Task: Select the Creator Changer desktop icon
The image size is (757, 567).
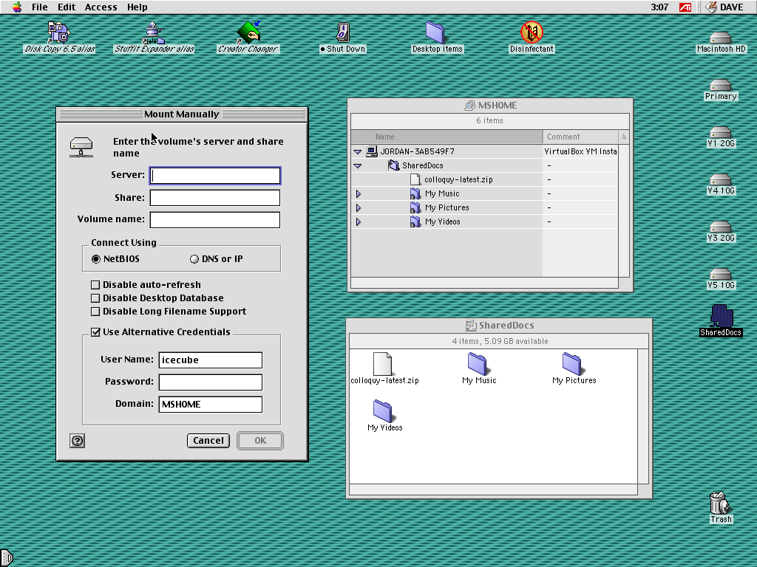Action: coord(248,32)
